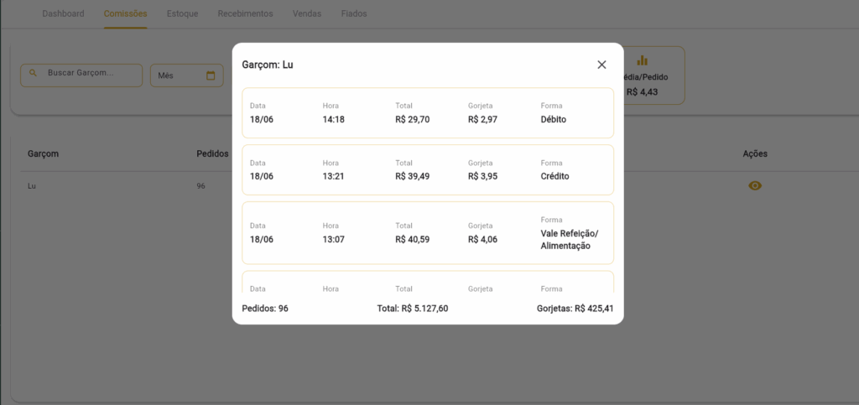Click the R$ 29,70 total value

point(412,119)
